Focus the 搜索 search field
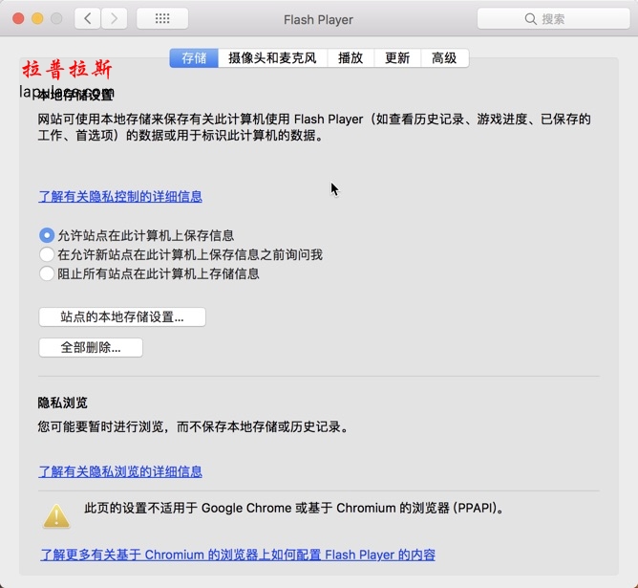 pos(553,19)
